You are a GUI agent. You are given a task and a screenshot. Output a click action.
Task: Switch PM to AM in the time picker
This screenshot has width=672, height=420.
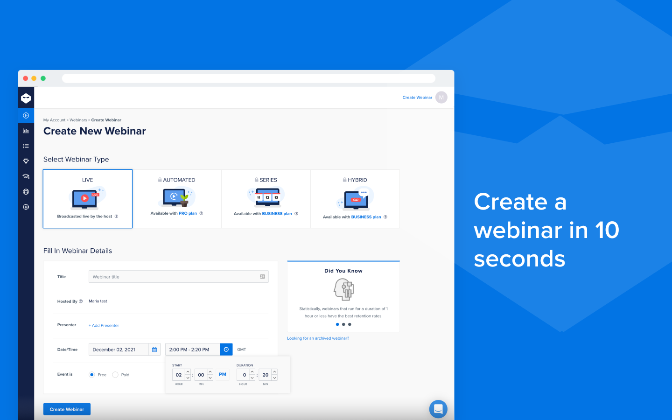[223, 374]
